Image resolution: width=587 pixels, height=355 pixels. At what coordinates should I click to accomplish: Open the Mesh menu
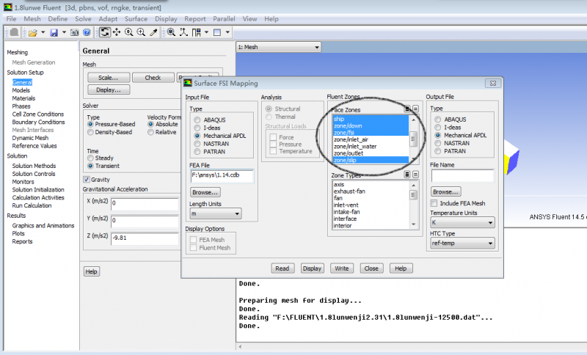point(32,19)
